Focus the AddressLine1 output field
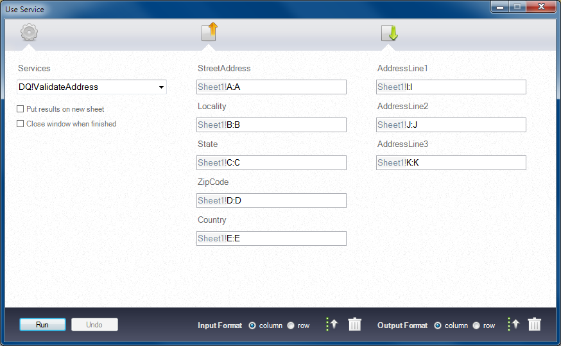The width and height of the screenshot is (561, 346). point(451,87)
